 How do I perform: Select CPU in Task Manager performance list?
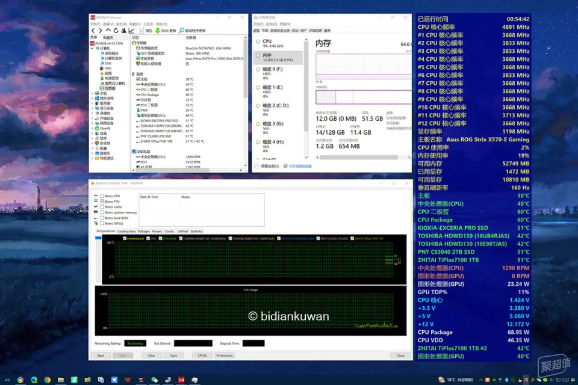pyautogui.click(x=279, y=43)
